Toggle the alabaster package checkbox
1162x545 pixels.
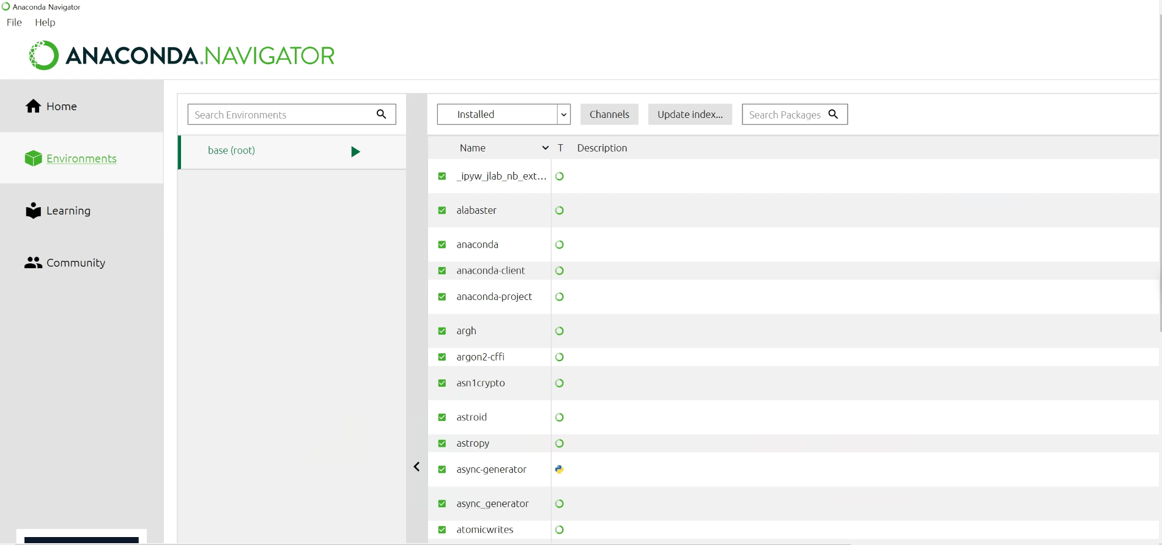(442, 210)
